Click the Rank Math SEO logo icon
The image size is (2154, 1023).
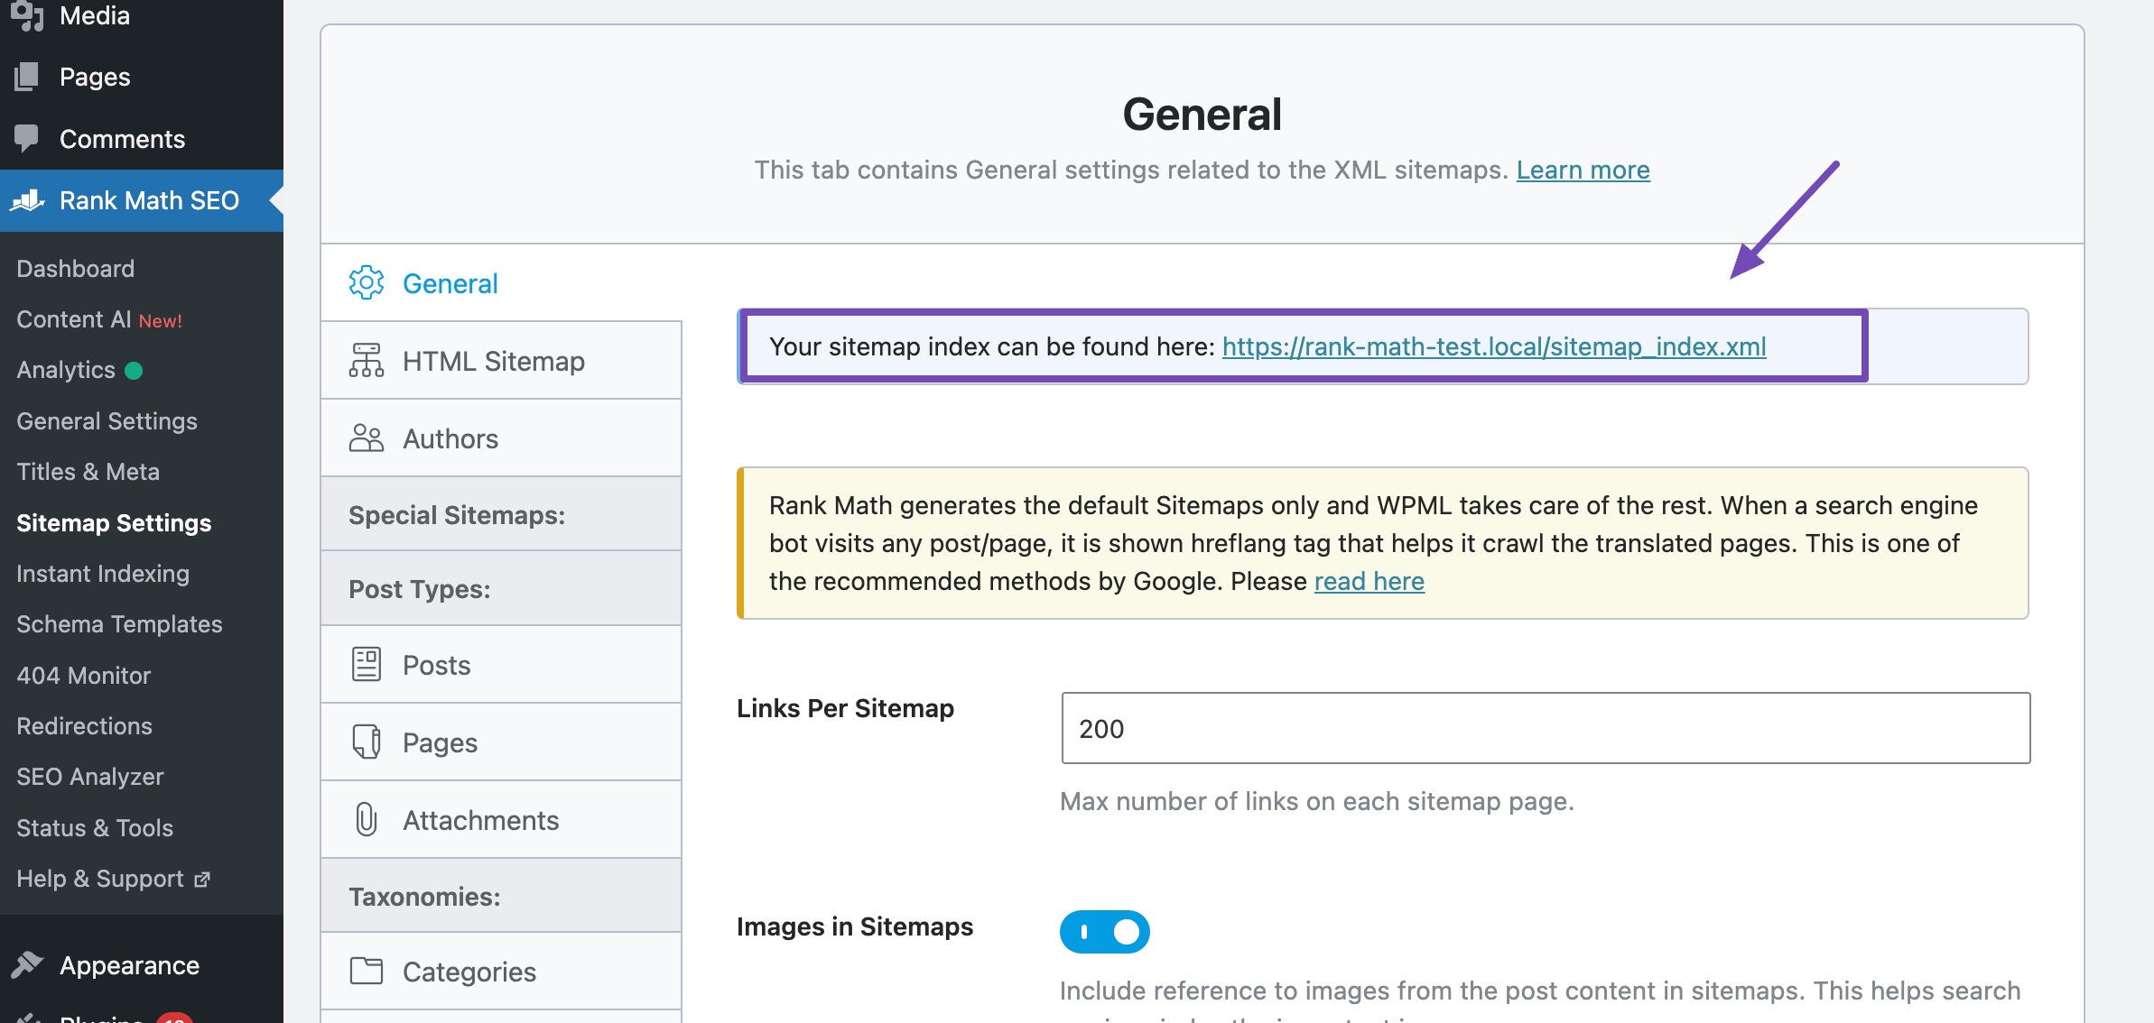tap(28, 200)
